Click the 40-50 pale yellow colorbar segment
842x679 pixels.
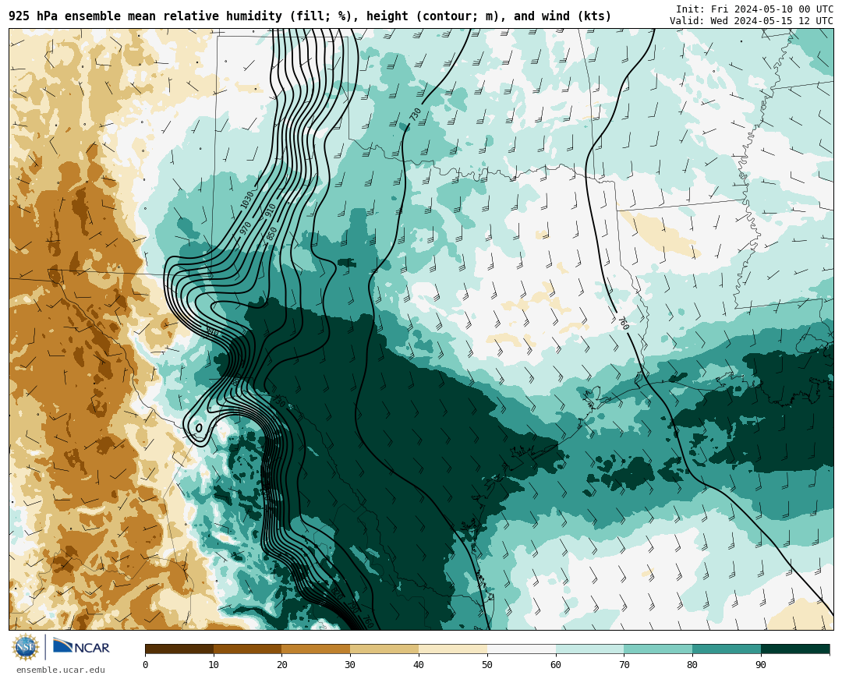tap(453, 649)
